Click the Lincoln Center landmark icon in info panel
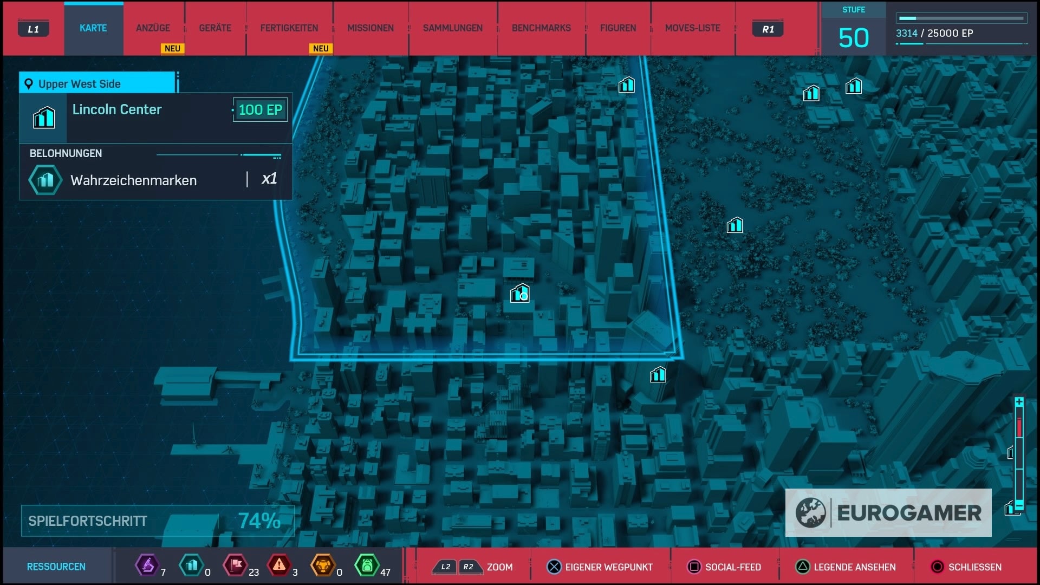 pos(44,117)
